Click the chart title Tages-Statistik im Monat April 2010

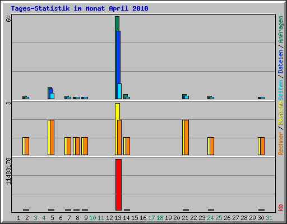click(80, 8)
